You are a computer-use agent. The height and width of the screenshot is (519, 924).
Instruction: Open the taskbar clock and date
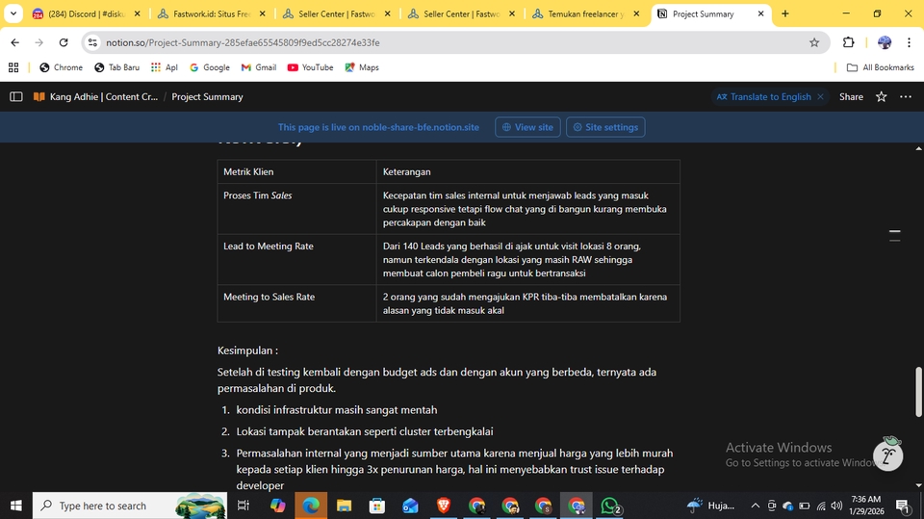point(866,506)
